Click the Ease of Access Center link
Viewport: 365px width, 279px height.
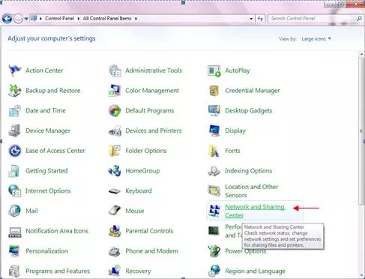55,151
